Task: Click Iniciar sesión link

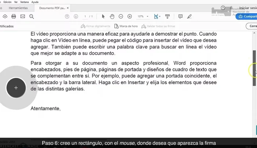Action: pos(248,8)
